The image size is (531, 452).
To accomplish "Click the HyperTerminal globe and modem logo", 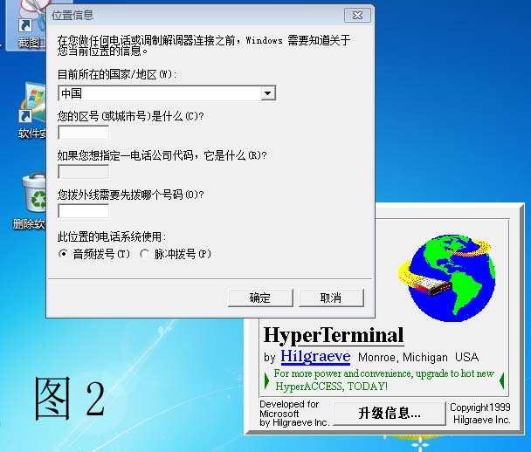I will [447, 277].
